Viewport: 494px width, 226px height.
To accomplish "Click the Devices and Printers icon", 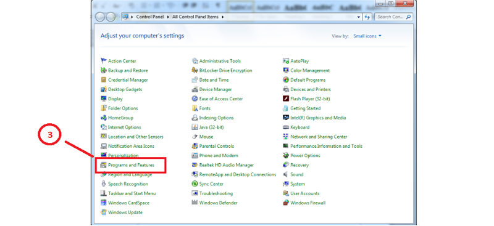I will pyautogui.click(x=286, y=89).
